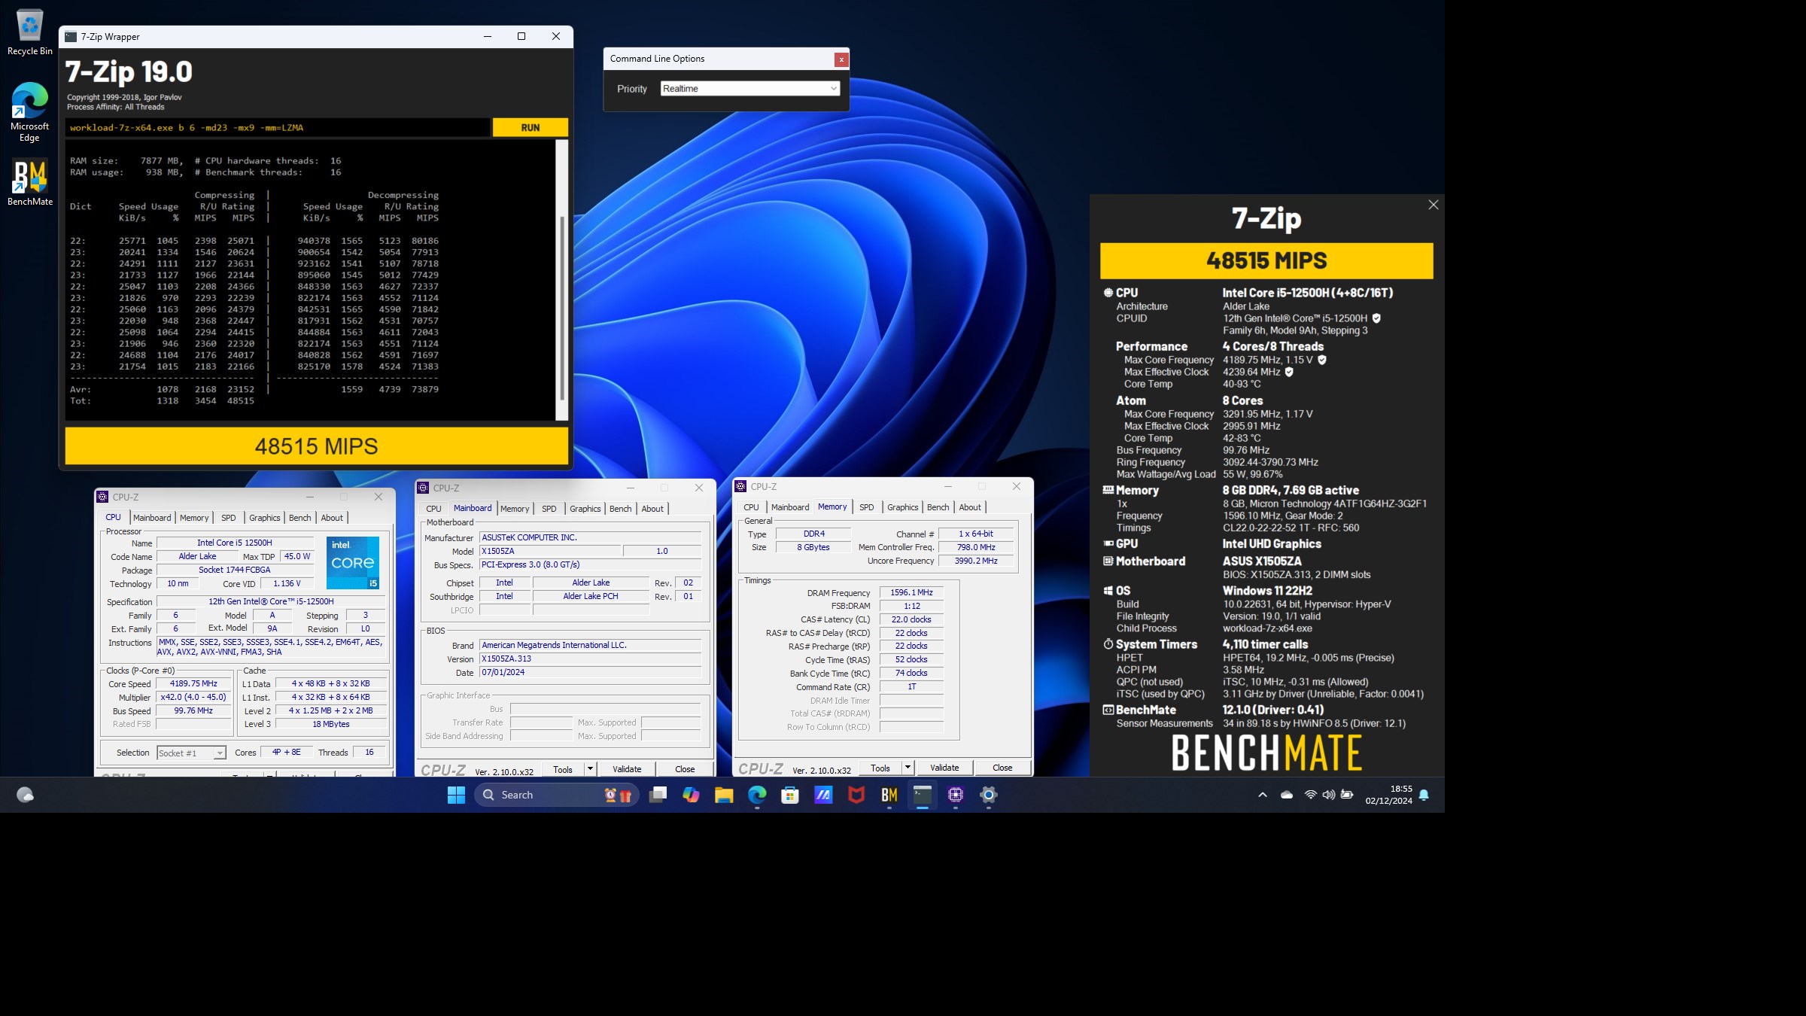Open Microsoft Store from the taskbar
The image size is (1806, 1016).
point(790,795)
